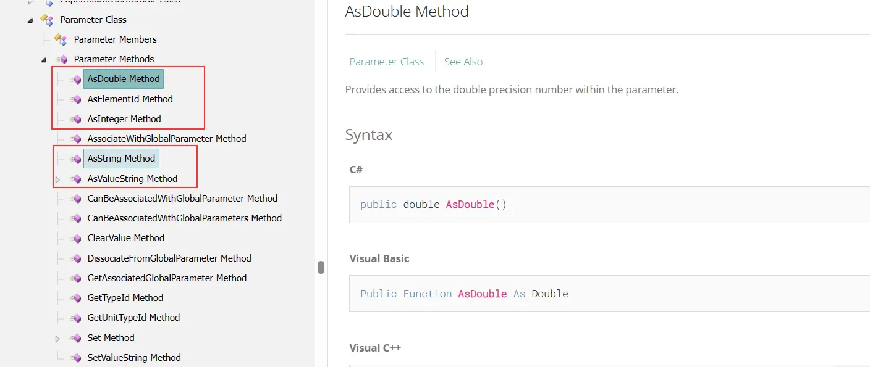
Task: Click the C# AsDouble code block
Action: coord(609,204)
